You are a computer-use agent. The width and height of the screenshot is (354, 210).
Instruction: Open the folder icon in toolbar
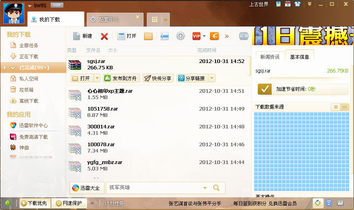[148, 36]
